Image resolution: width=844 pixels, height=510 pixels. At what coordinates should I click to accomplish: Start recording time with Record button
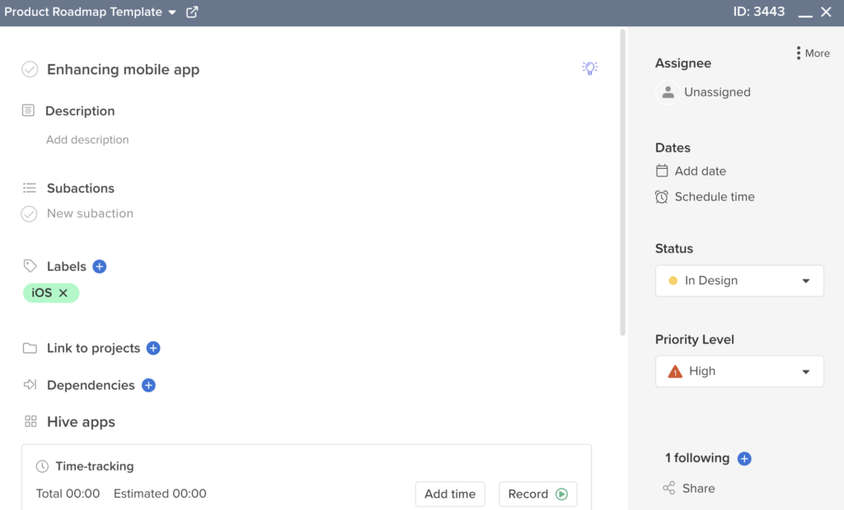pyautogui.click(x=537, y=494)
